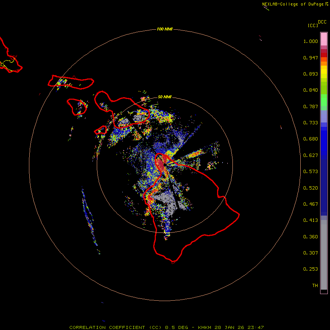Select the 0.253 scale value
The image size is (330, 330).
pos(311,269)
